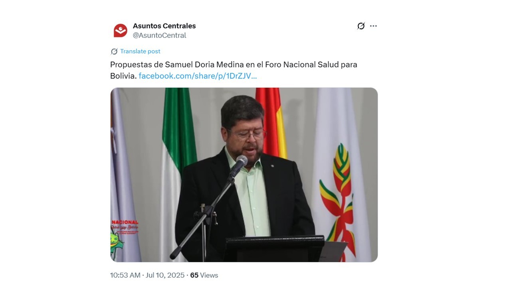Click the microphone stand in the video
The width and height of the screenshot is (511, 287).
[x=204, y=219]
